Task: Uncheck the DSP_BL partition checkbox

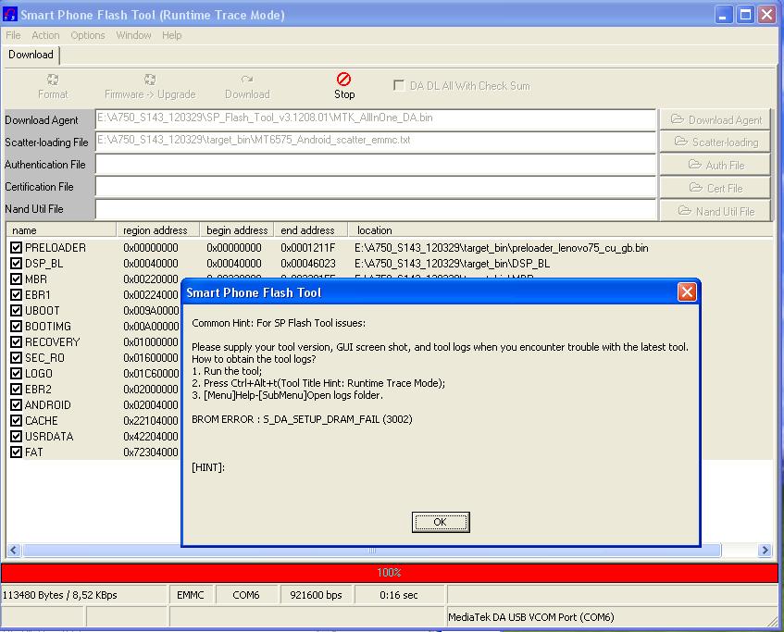Action: [x=16, y=263]
